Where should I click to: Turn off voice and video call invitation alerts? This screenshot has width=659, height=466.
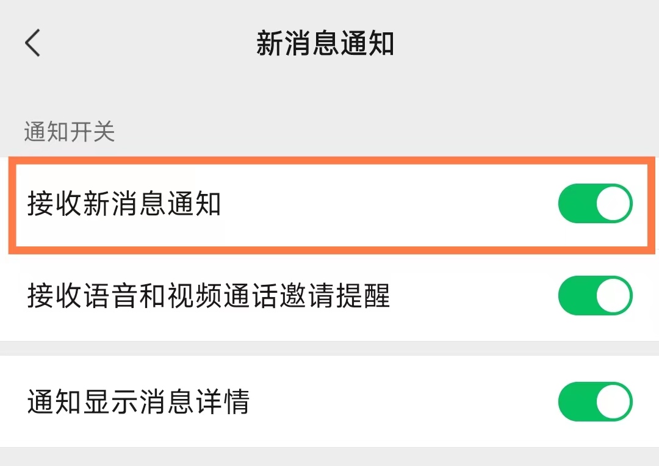coord(595,296)
